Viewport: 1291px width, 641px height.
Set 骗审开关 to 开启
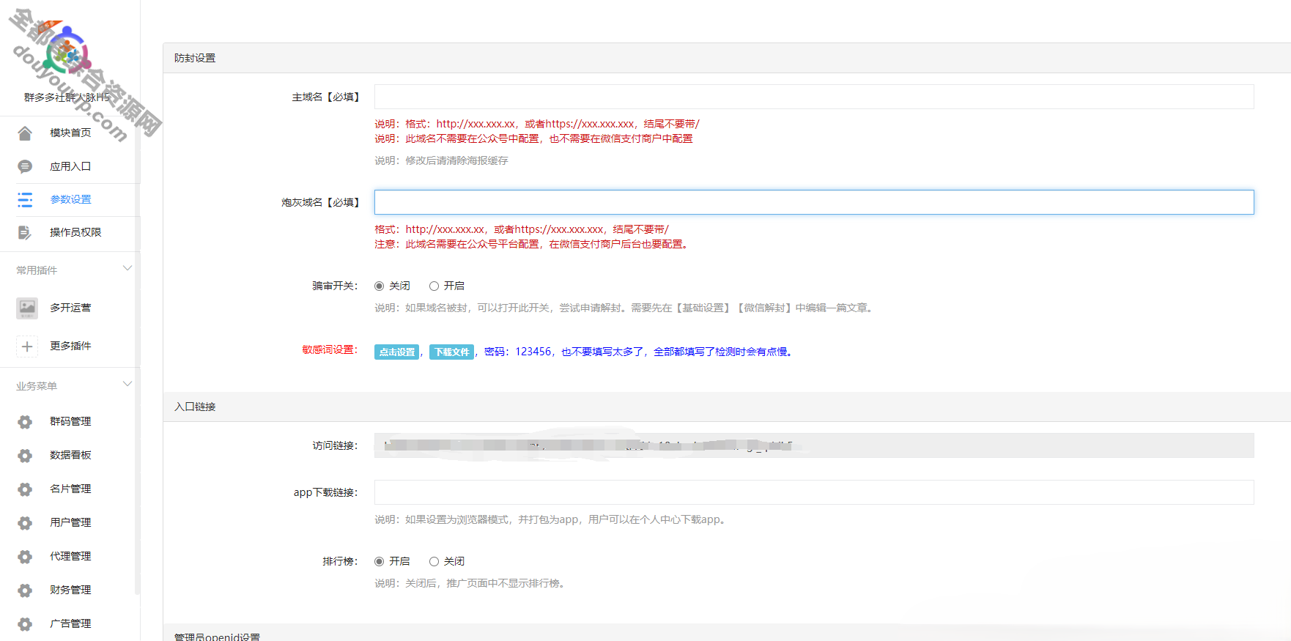click(434, 286)
